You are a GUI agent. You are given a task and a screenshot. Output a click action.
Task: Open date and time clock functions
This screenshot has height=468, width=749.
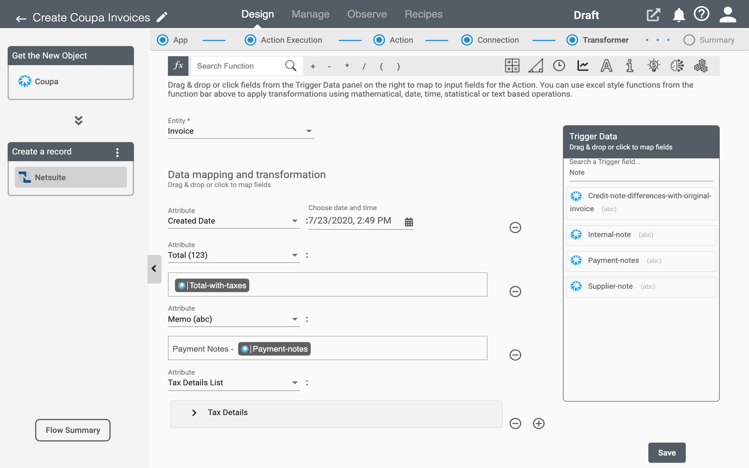pos(559,66)
